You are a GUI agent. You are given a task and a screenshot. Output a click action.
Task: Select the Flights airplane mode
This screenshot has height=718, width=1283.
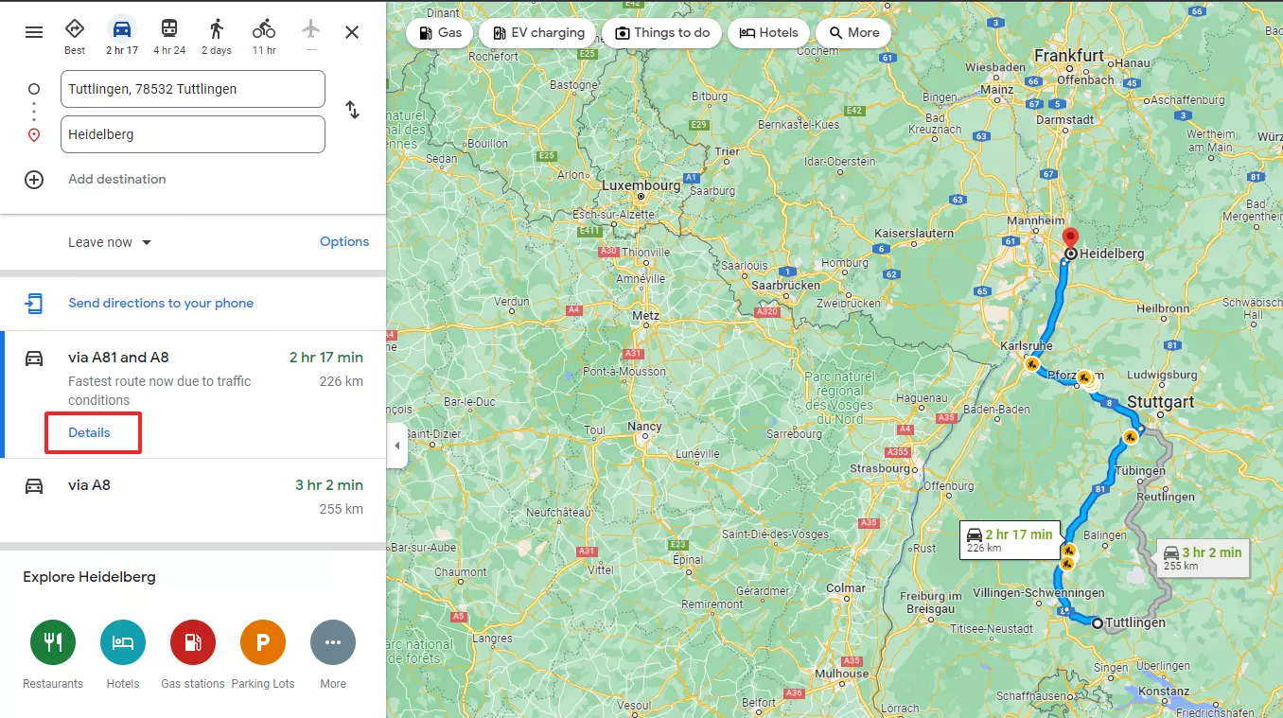click(x=311, y=36)
